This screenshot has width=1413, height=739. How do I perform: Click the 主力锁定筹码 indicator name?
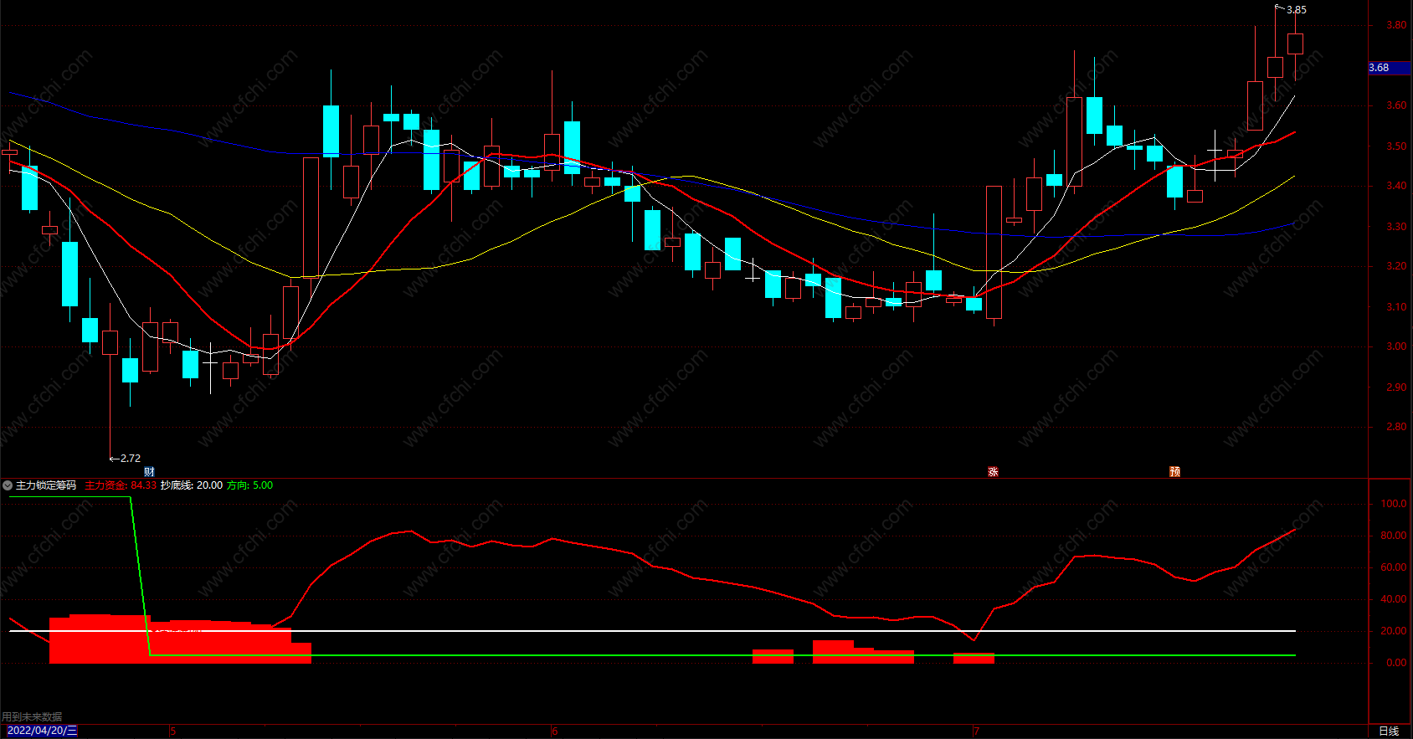[46, 485]
